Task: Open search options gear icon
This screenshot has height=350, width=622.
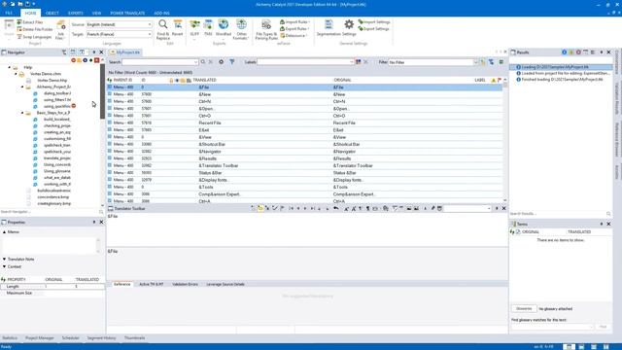Action: tap(221, 62)
